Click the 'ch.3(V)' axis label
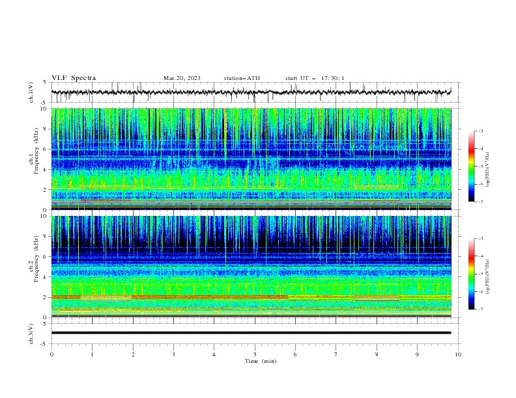The width and height of the screenshot is (516, 398). point(31,334)
